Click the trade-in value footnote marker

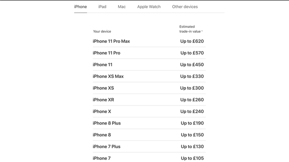point(202,31)
